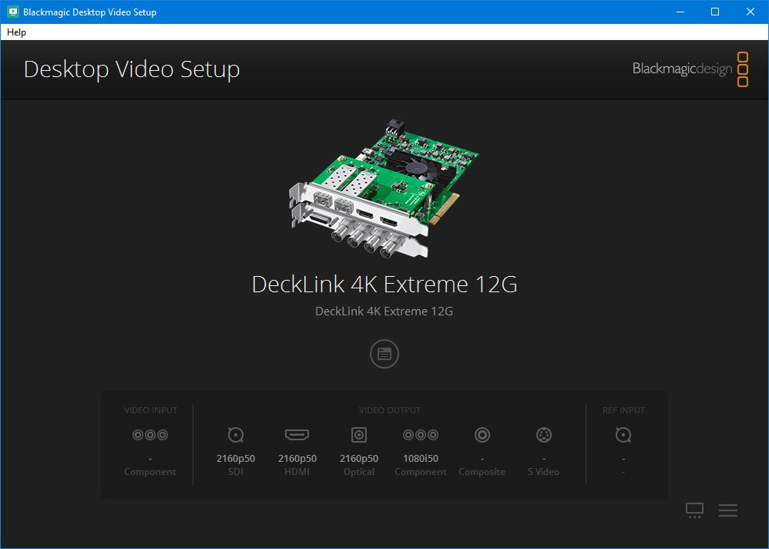The image size is (769, 549).
Task: Click the S Video output icon
Action: tap(543, 435)
